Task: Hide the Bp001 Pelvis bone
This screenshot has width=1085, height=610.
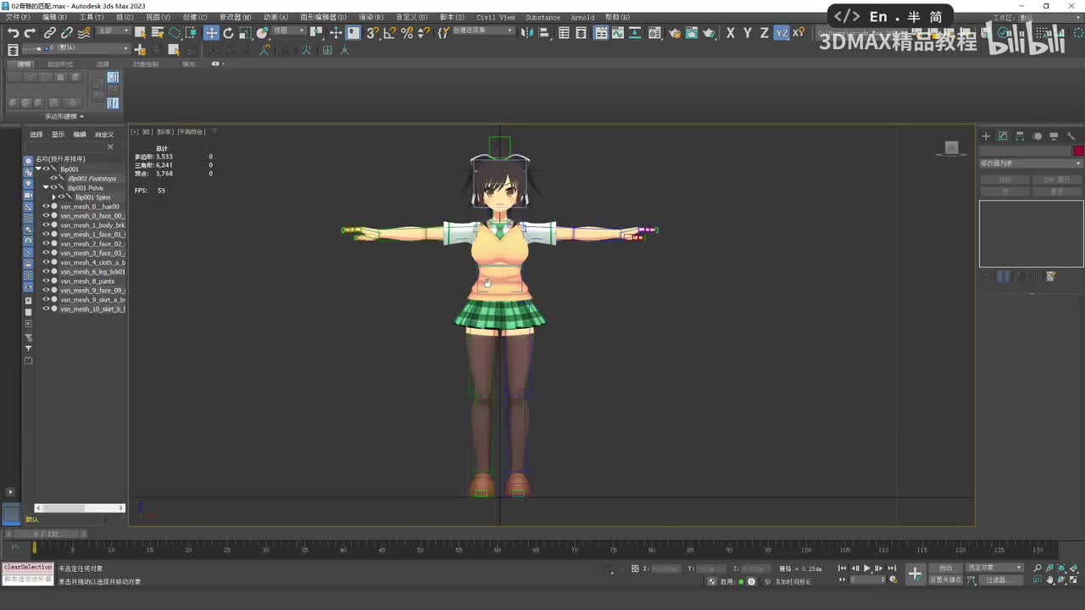Action: tap(54, 188)
